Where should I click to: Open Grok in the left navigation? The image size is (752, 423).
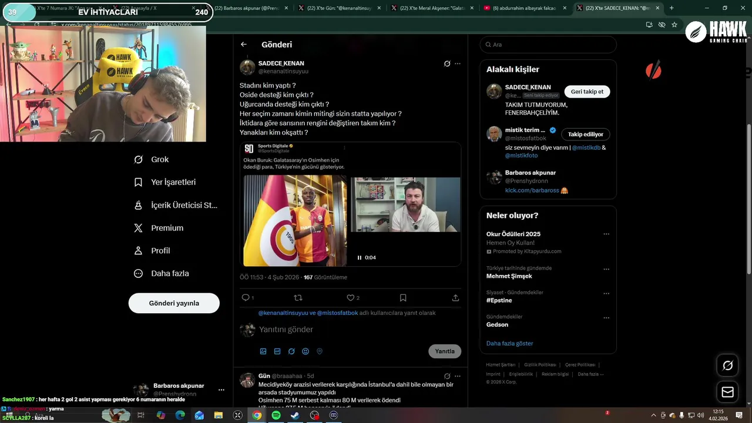click(151, 159)
